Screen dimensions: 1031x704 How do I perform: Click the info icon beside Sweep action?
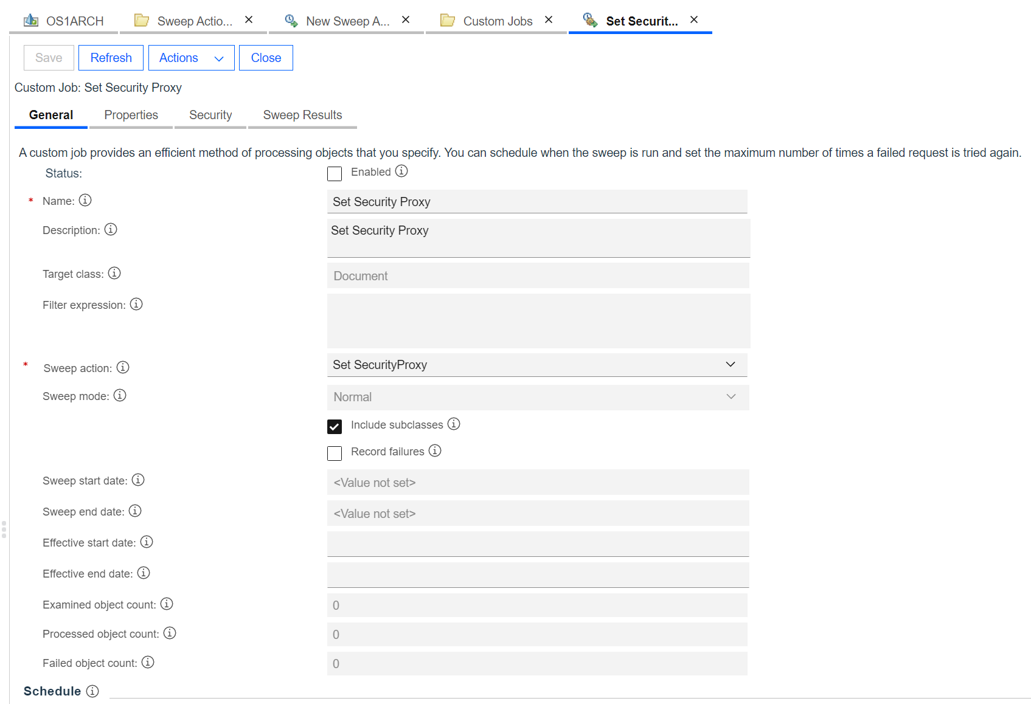(122, 367)
